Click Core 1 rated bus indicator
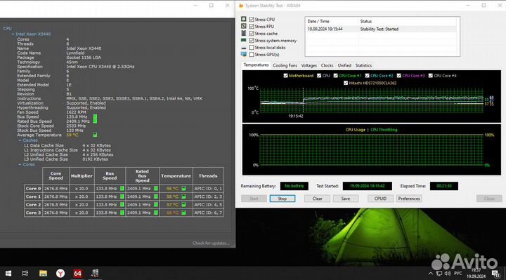This screenshot has width=506, height=280. pyautogui.click(x=156, y=196)
